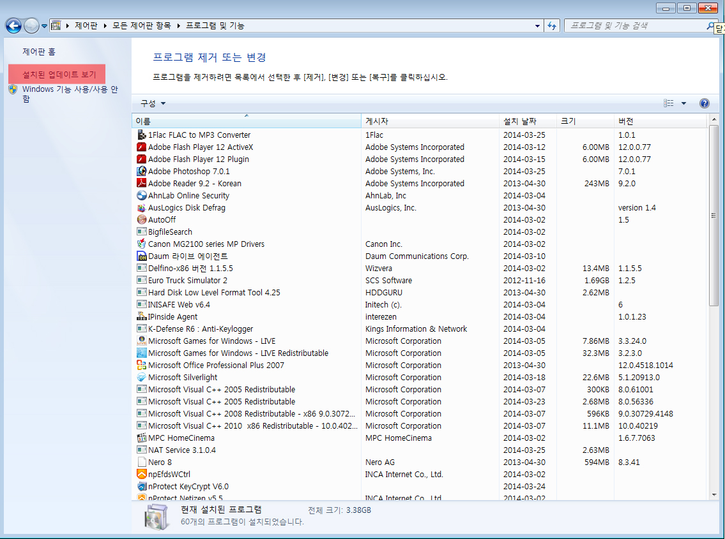The image size is (725, 539).
Task: Select the Microsoft Office Professional Plus 2007 icon
Action: click(x=142, y=365)
